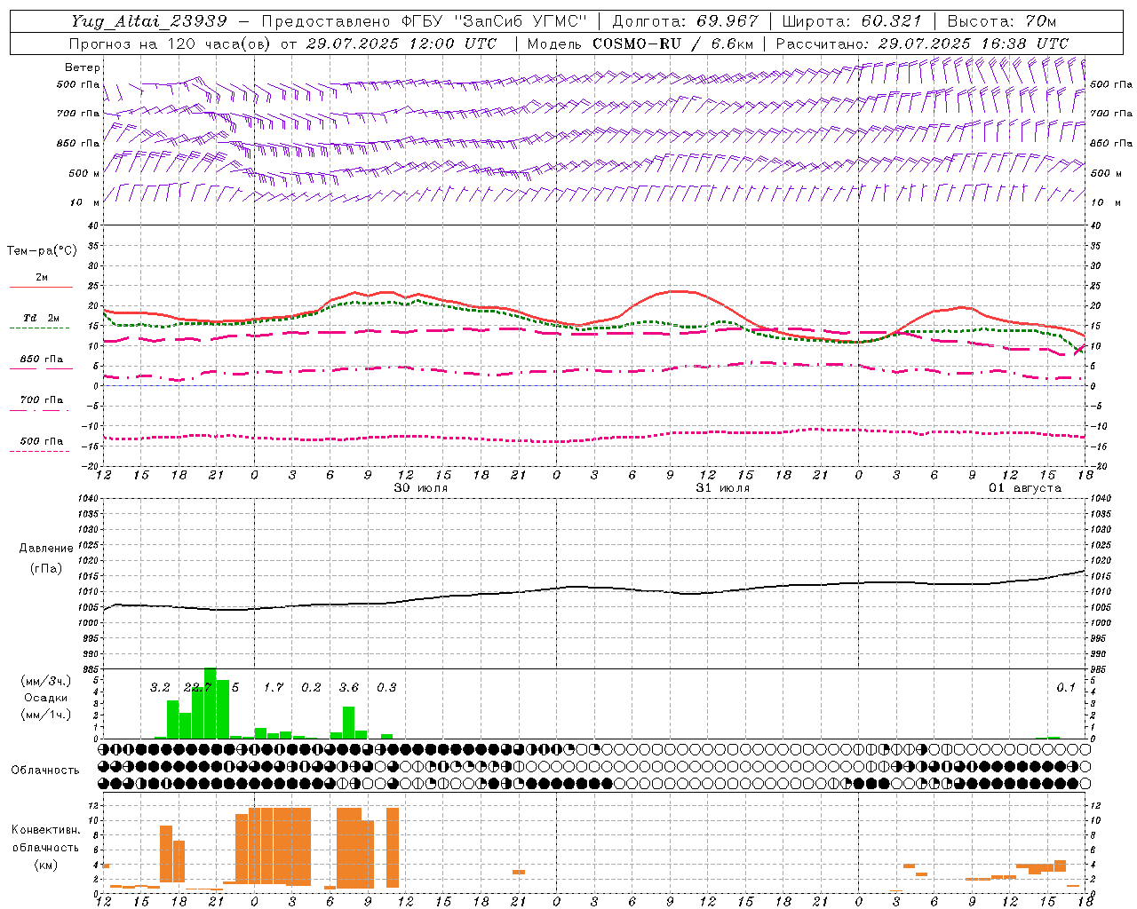Click the 2м temperature legend entry
This screenshot has height=909, width=1137.
pos(42,277)
